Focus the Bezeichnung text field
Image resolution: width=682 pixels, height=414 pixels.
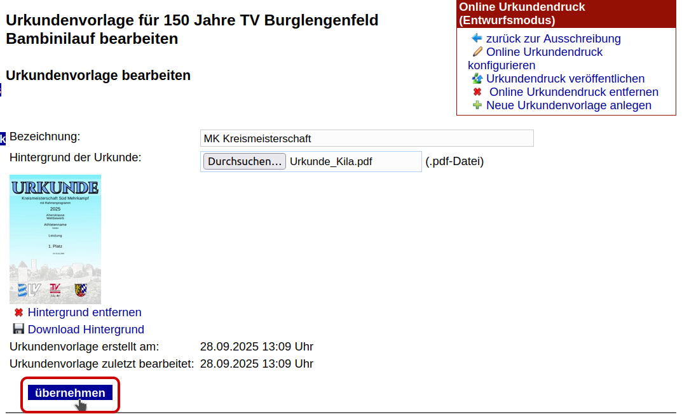click(367, 138)
